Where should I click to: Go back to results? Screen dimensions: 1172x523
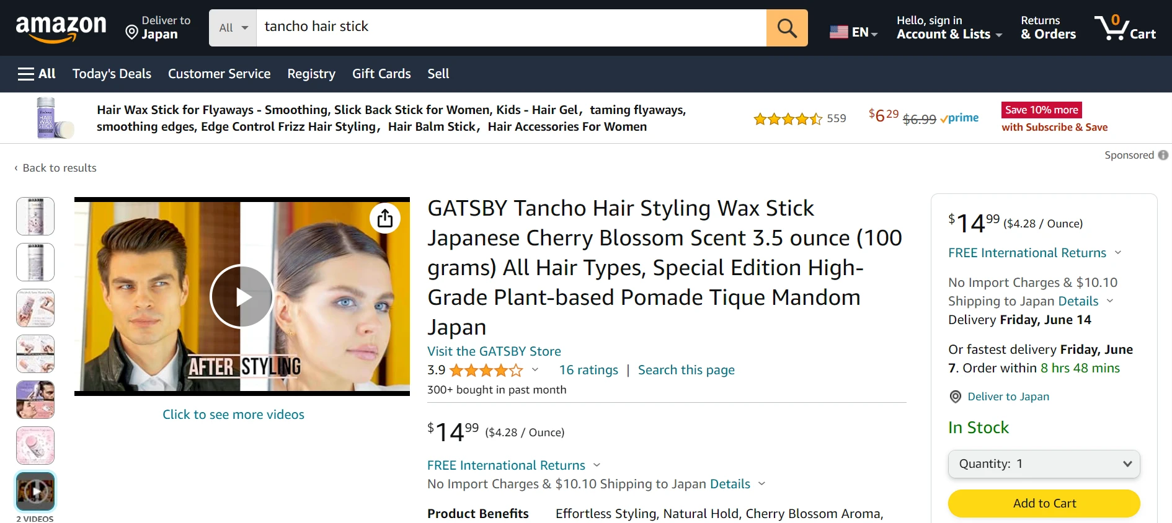point(56,168)
